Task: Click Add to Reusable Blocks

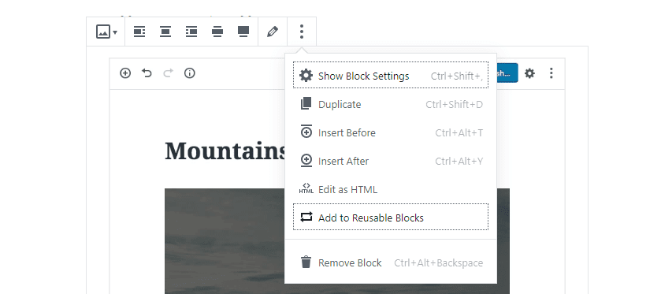Action: pyautogui.click(x=391, y=218)
